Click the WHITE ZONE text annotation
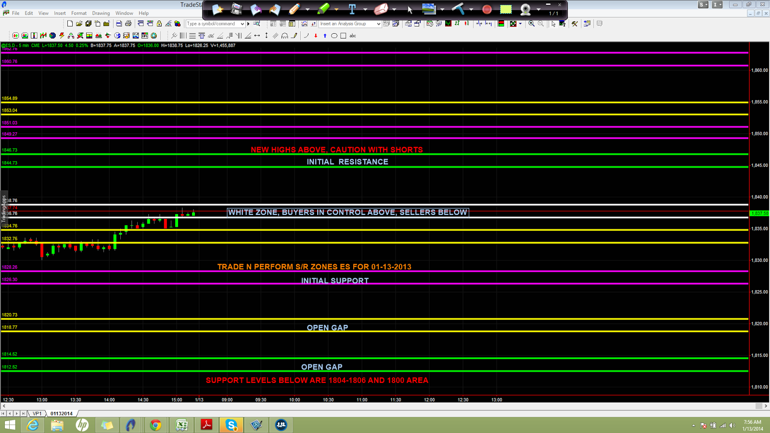Viewport: 770px width, 433px height. (347, 212)
